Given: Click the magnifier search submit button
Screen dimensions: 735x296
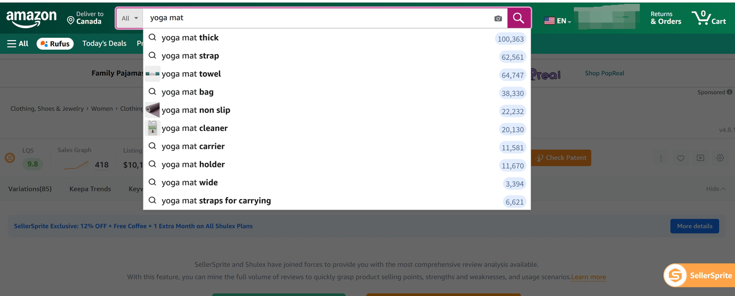Looking at the screenshot, I should pyautogui.click(x=519, y=18).
